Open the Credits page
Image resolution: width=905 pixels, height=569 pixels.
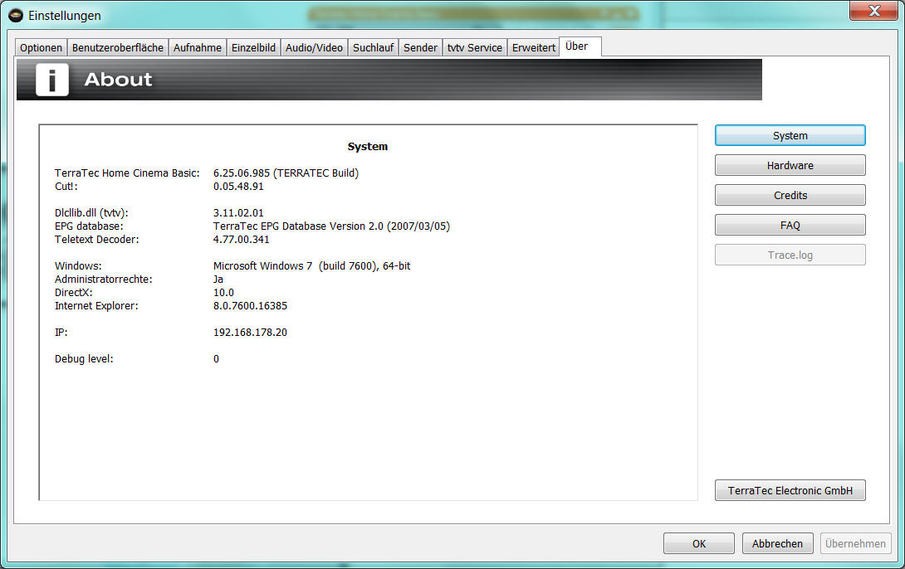(x=790, y=196)
